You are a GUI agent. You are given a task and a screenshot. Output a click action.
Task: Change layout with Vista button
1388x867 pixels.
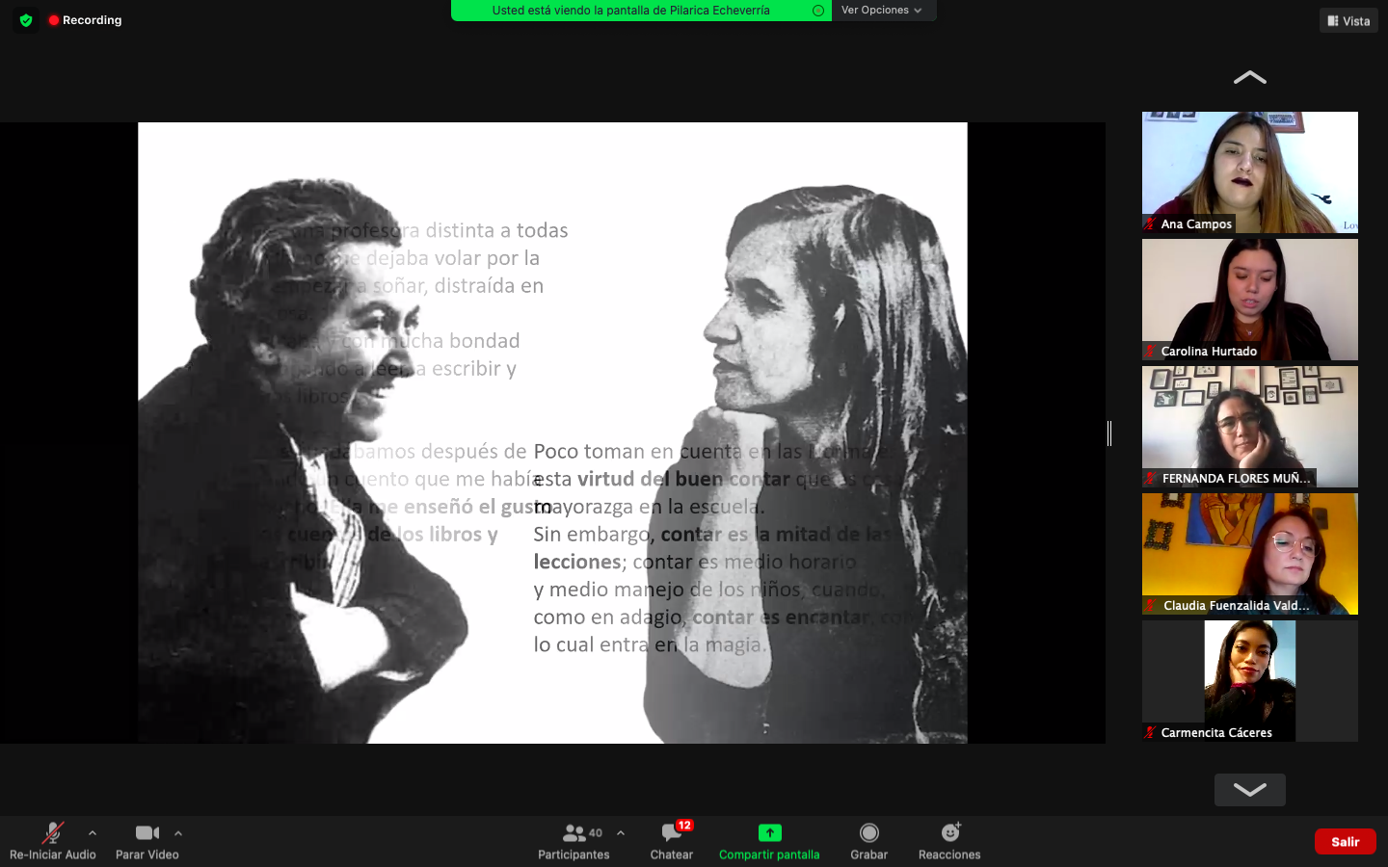(1348, 20)
